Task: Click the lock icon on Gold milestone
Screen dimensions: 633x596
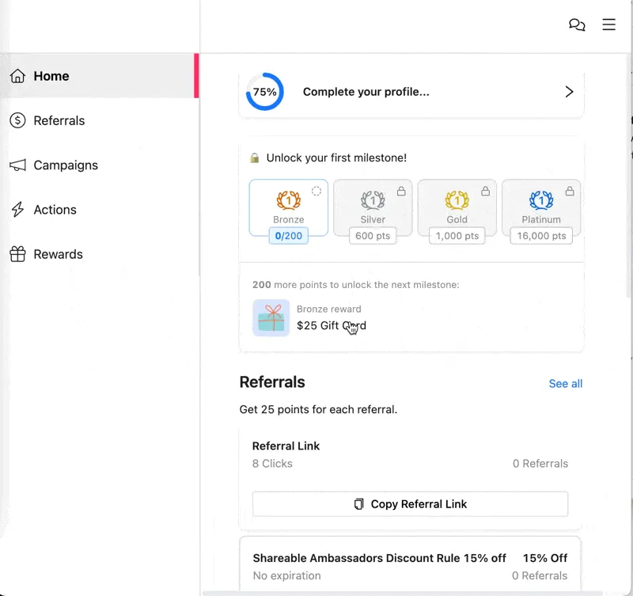Action: (486, 191)
